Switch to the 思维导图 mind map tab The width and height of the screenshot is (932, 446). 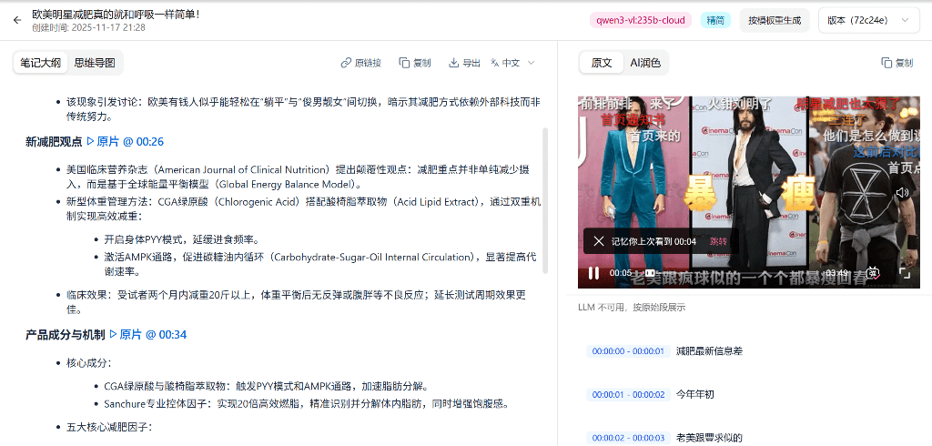click(95, 63)
